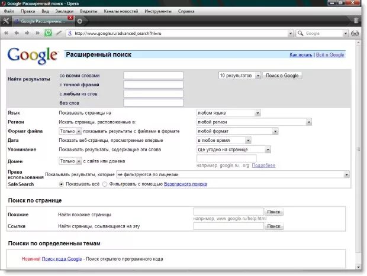The image size is (367, 276).
Task: Click the со всеми словами input field
Action: pyautogui.click(x=153, y=76)
